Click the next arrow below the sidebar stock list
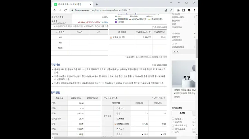This screenshot has width=249, height=139. [177, 52]
